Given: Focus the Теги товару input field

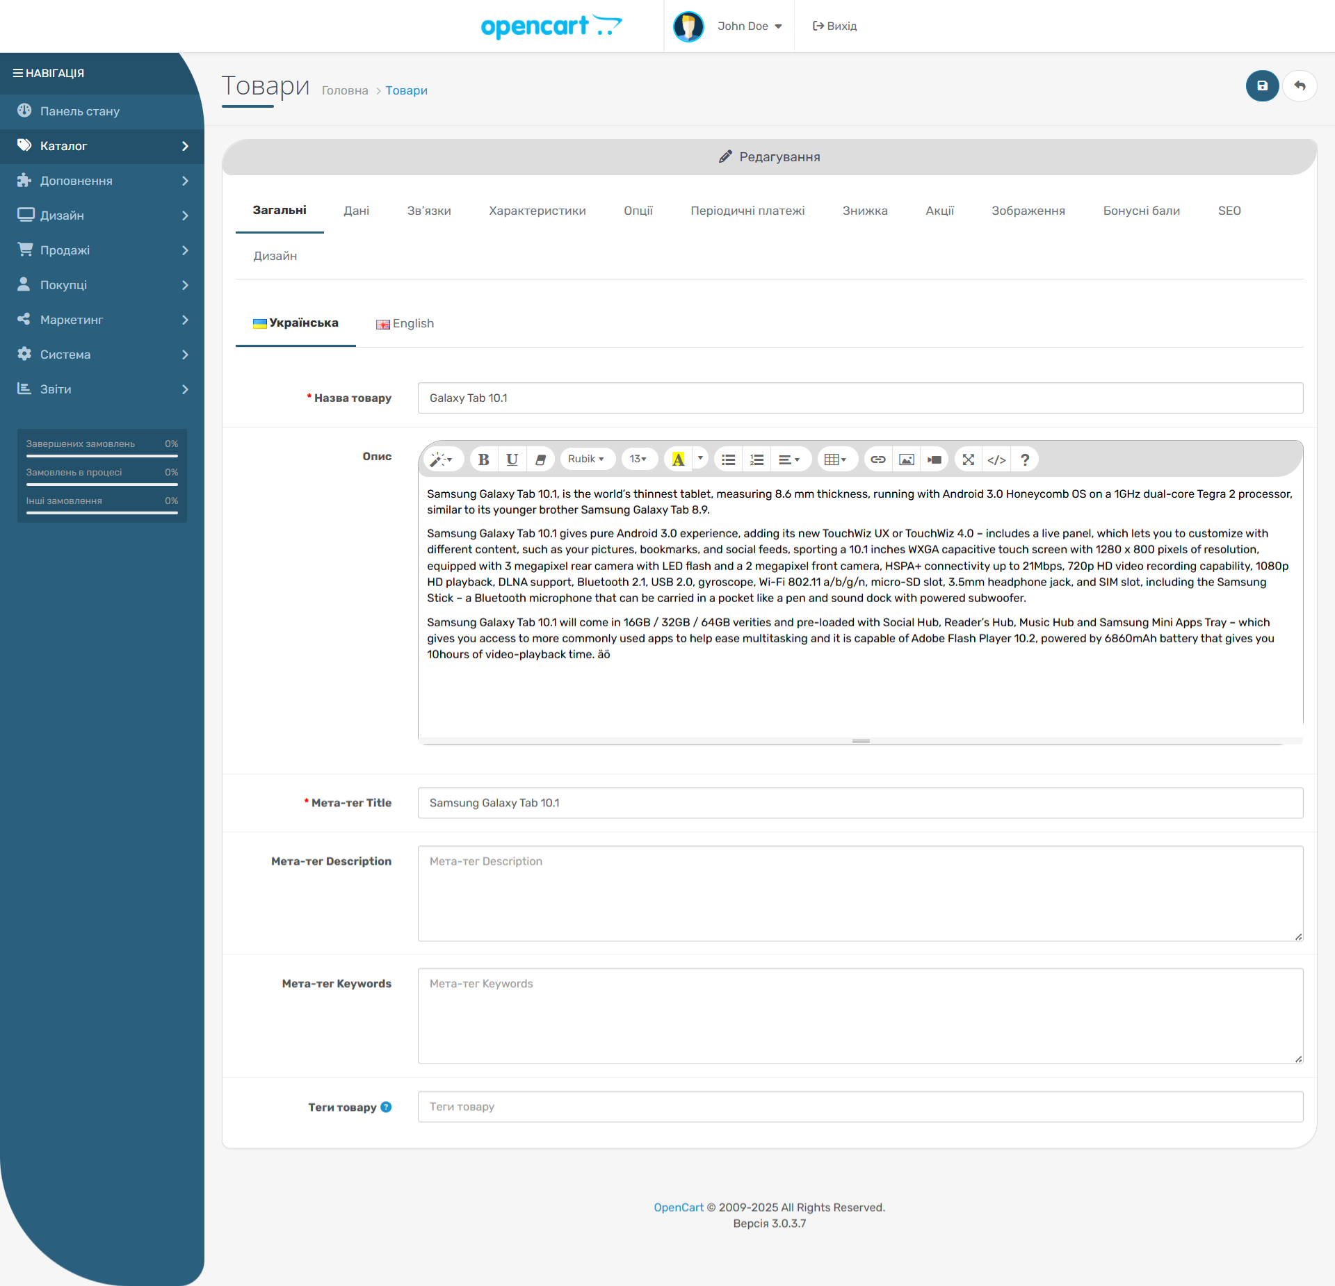Looking at the screenshot, I should pyautogui.click(x=861, y=1107).
